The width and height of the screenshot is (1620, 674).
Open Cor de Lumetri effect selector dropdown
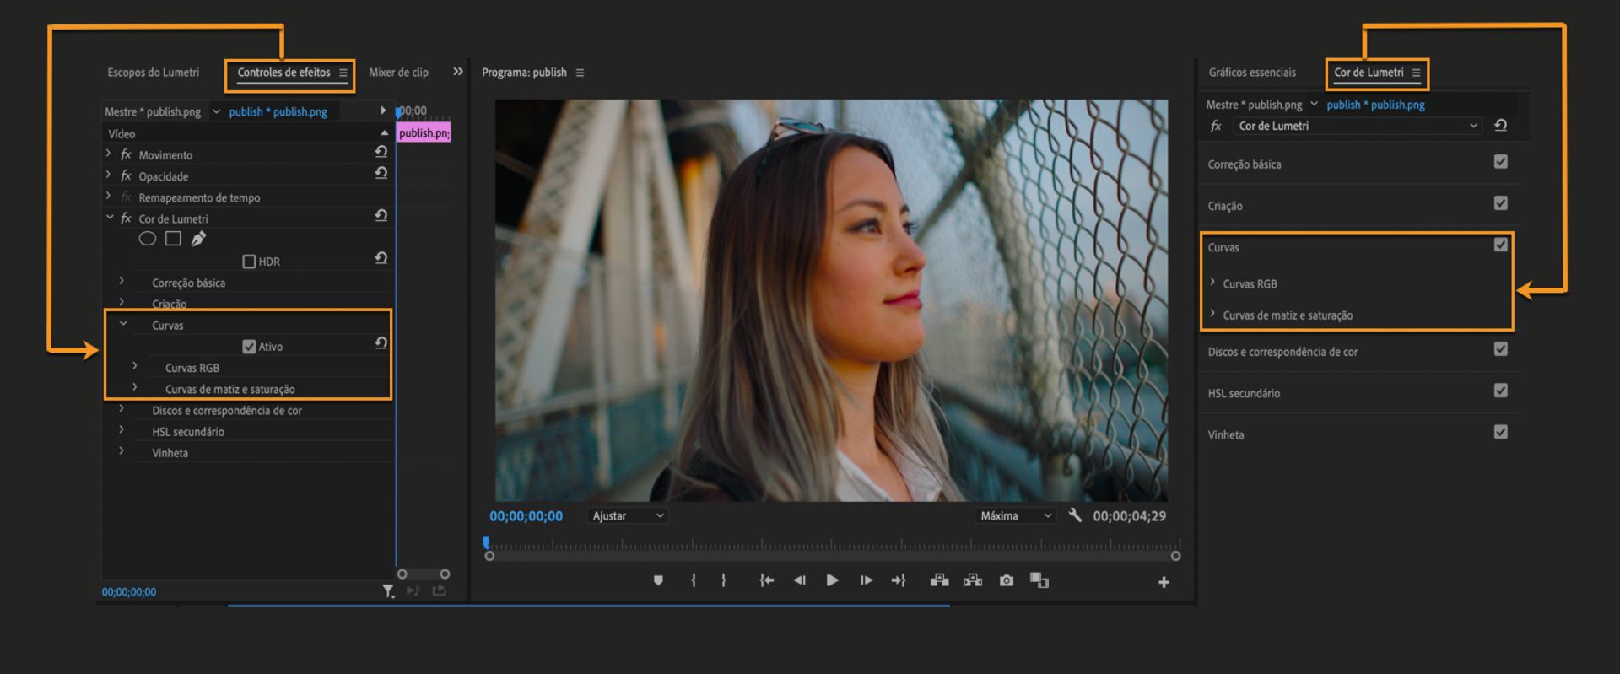click(1358, 126)
